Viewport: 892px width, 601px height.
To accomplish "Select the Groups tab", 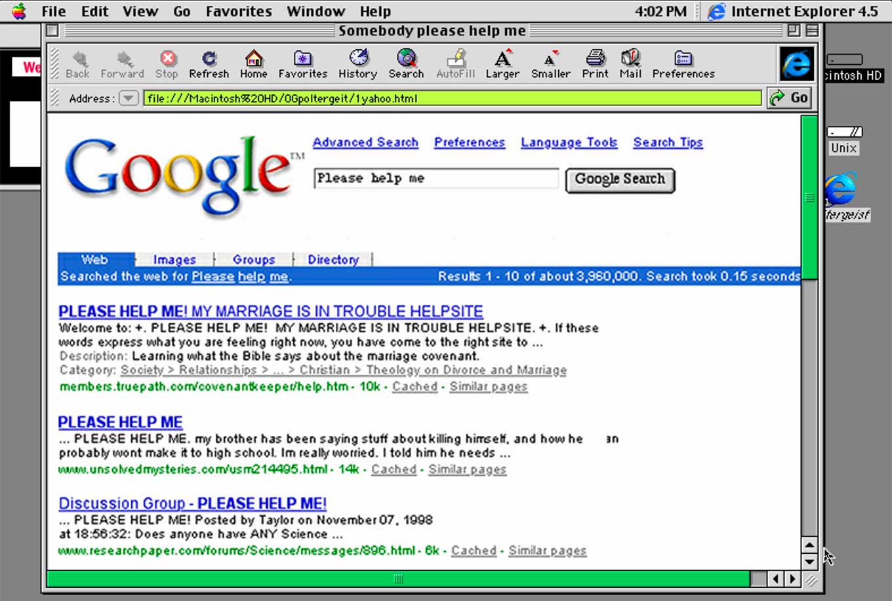I will pyautogui.click(x=254, y=260).
